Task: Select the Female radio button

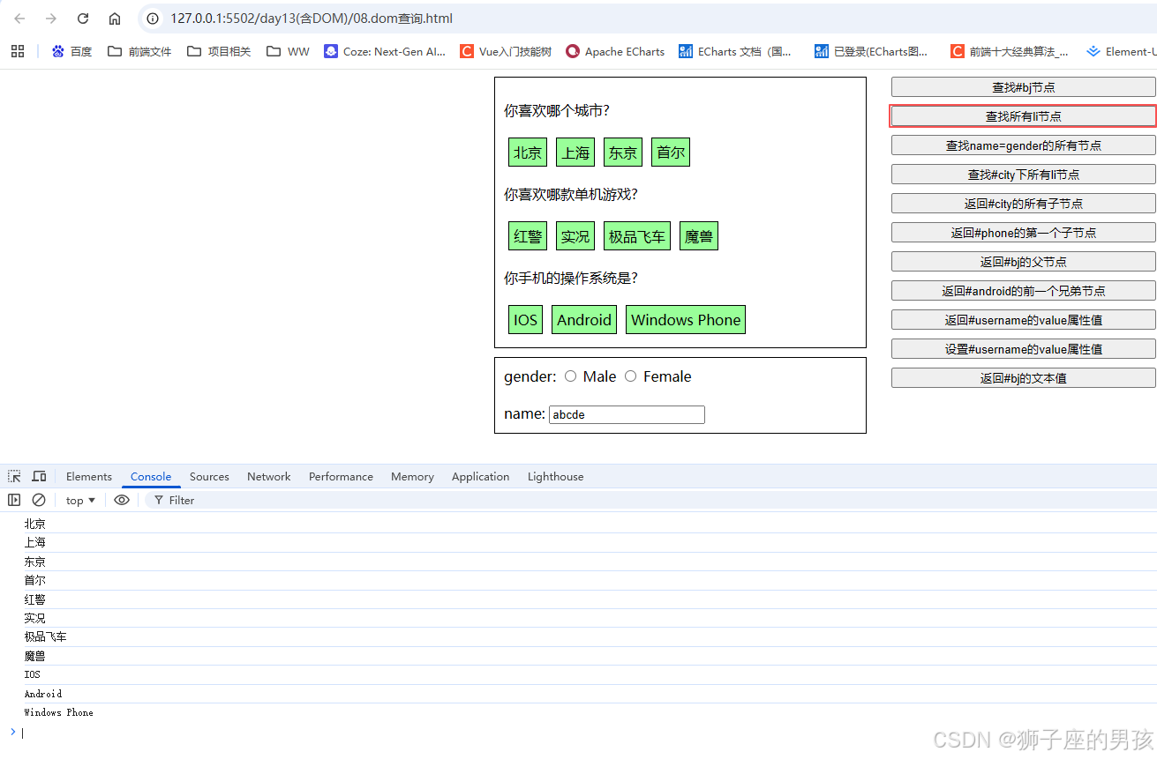Action: click(630, 376)
